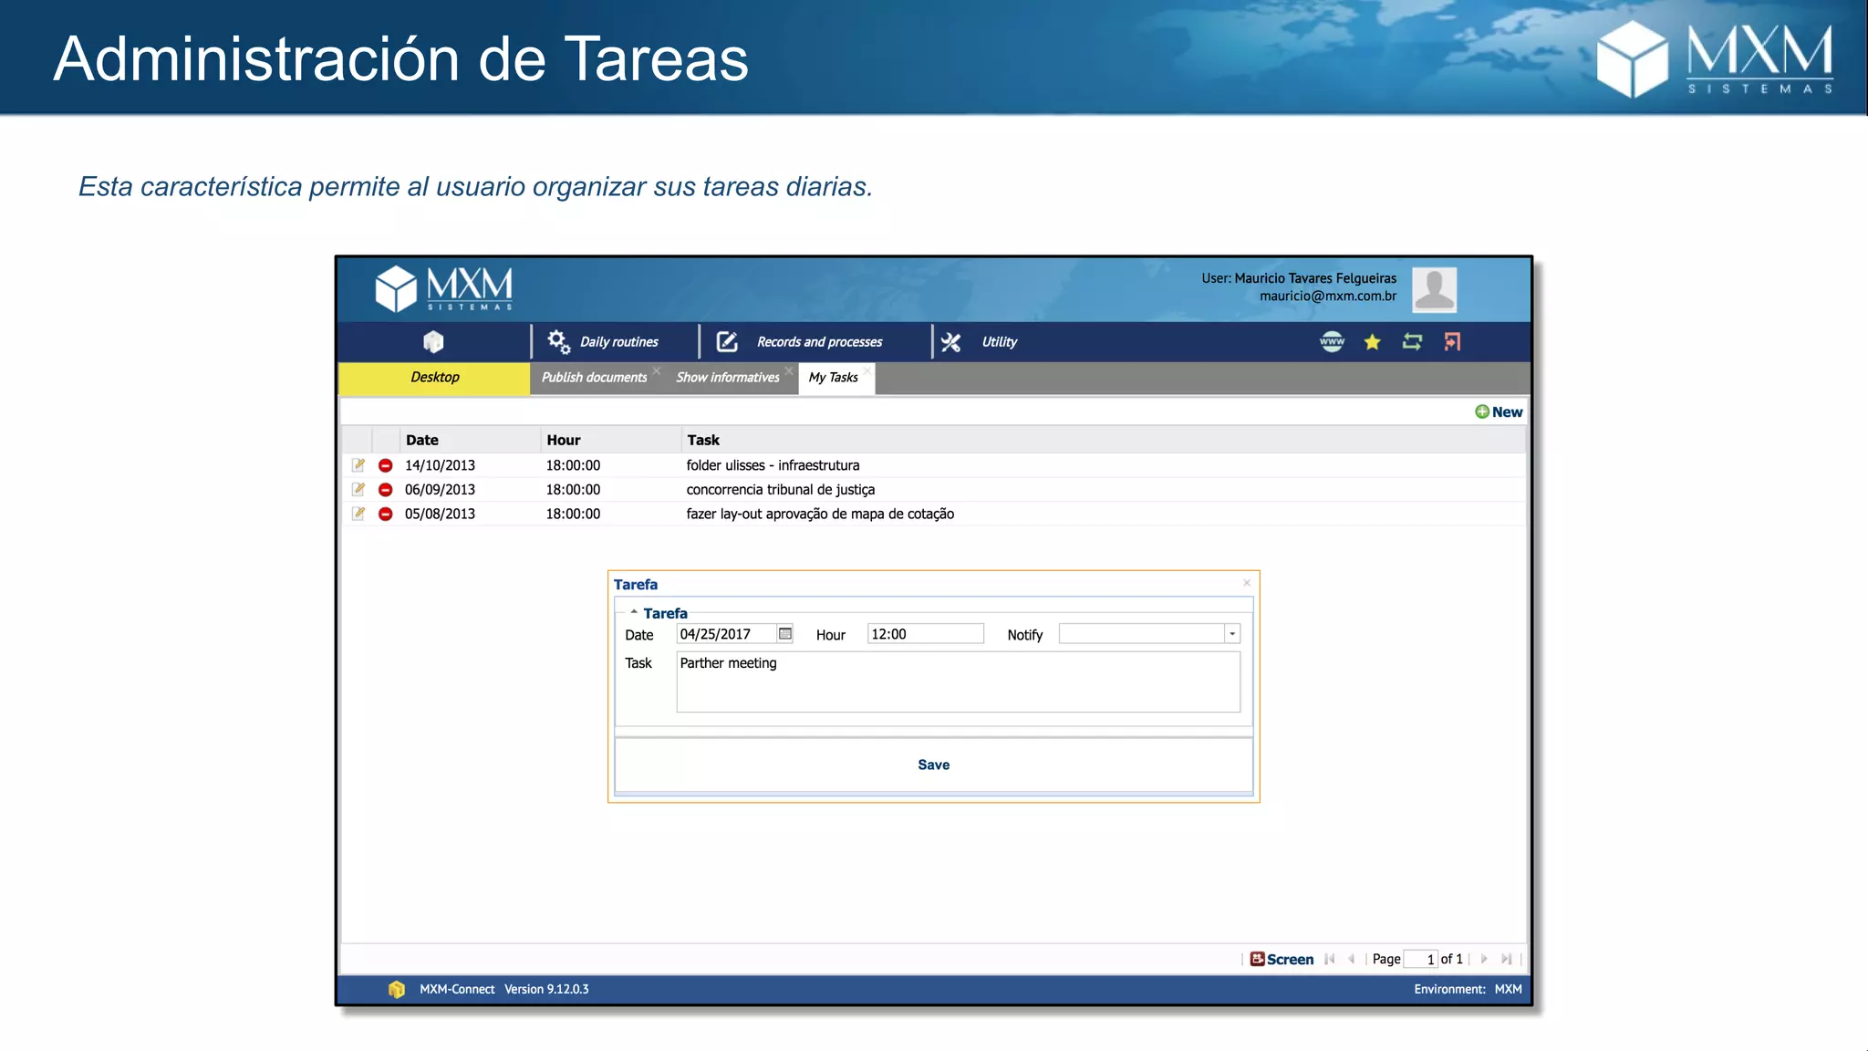Click the yellow favorites star icon
This screenshot has height=1051, width=1868.
1372,342
